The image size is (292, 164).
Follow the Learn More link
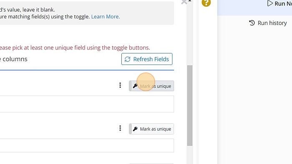[105, 17]
